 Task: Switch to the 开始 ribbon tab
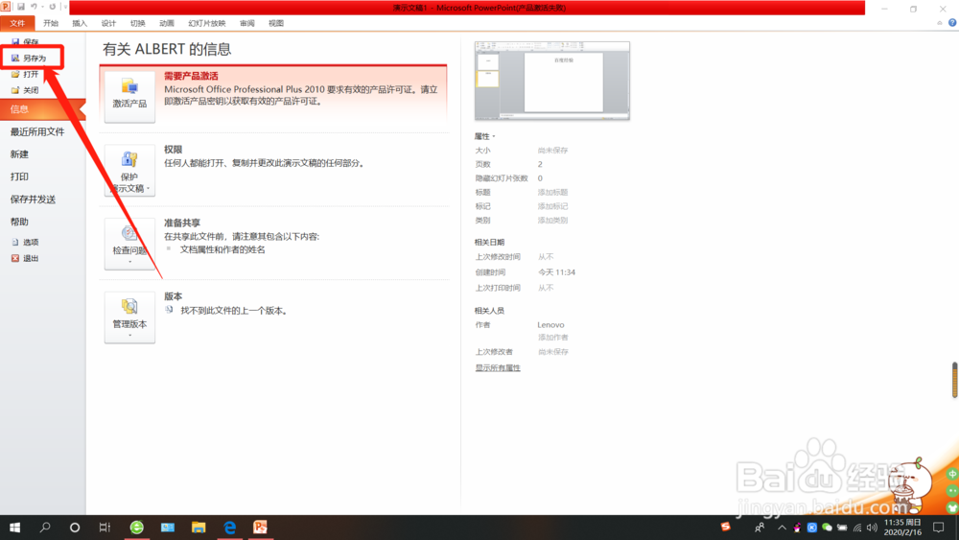click(51, 23)
